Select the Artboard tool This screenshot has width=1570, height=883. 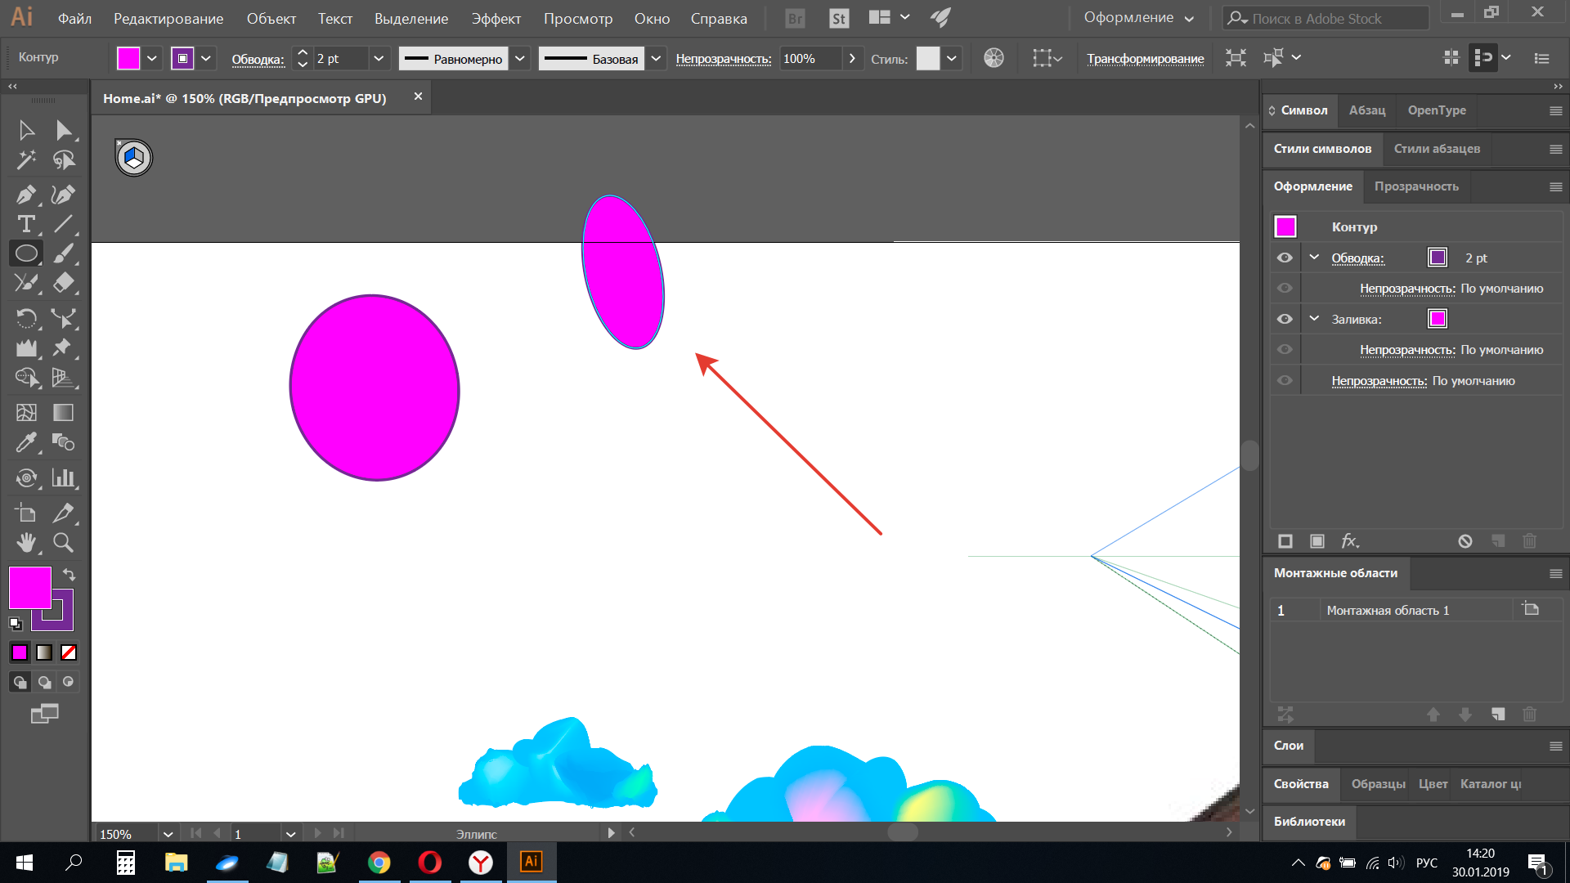[x=26, y=513]
